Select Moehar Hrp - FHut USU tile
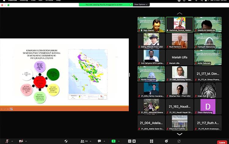229x144 pixels. (x=180, y=90)
